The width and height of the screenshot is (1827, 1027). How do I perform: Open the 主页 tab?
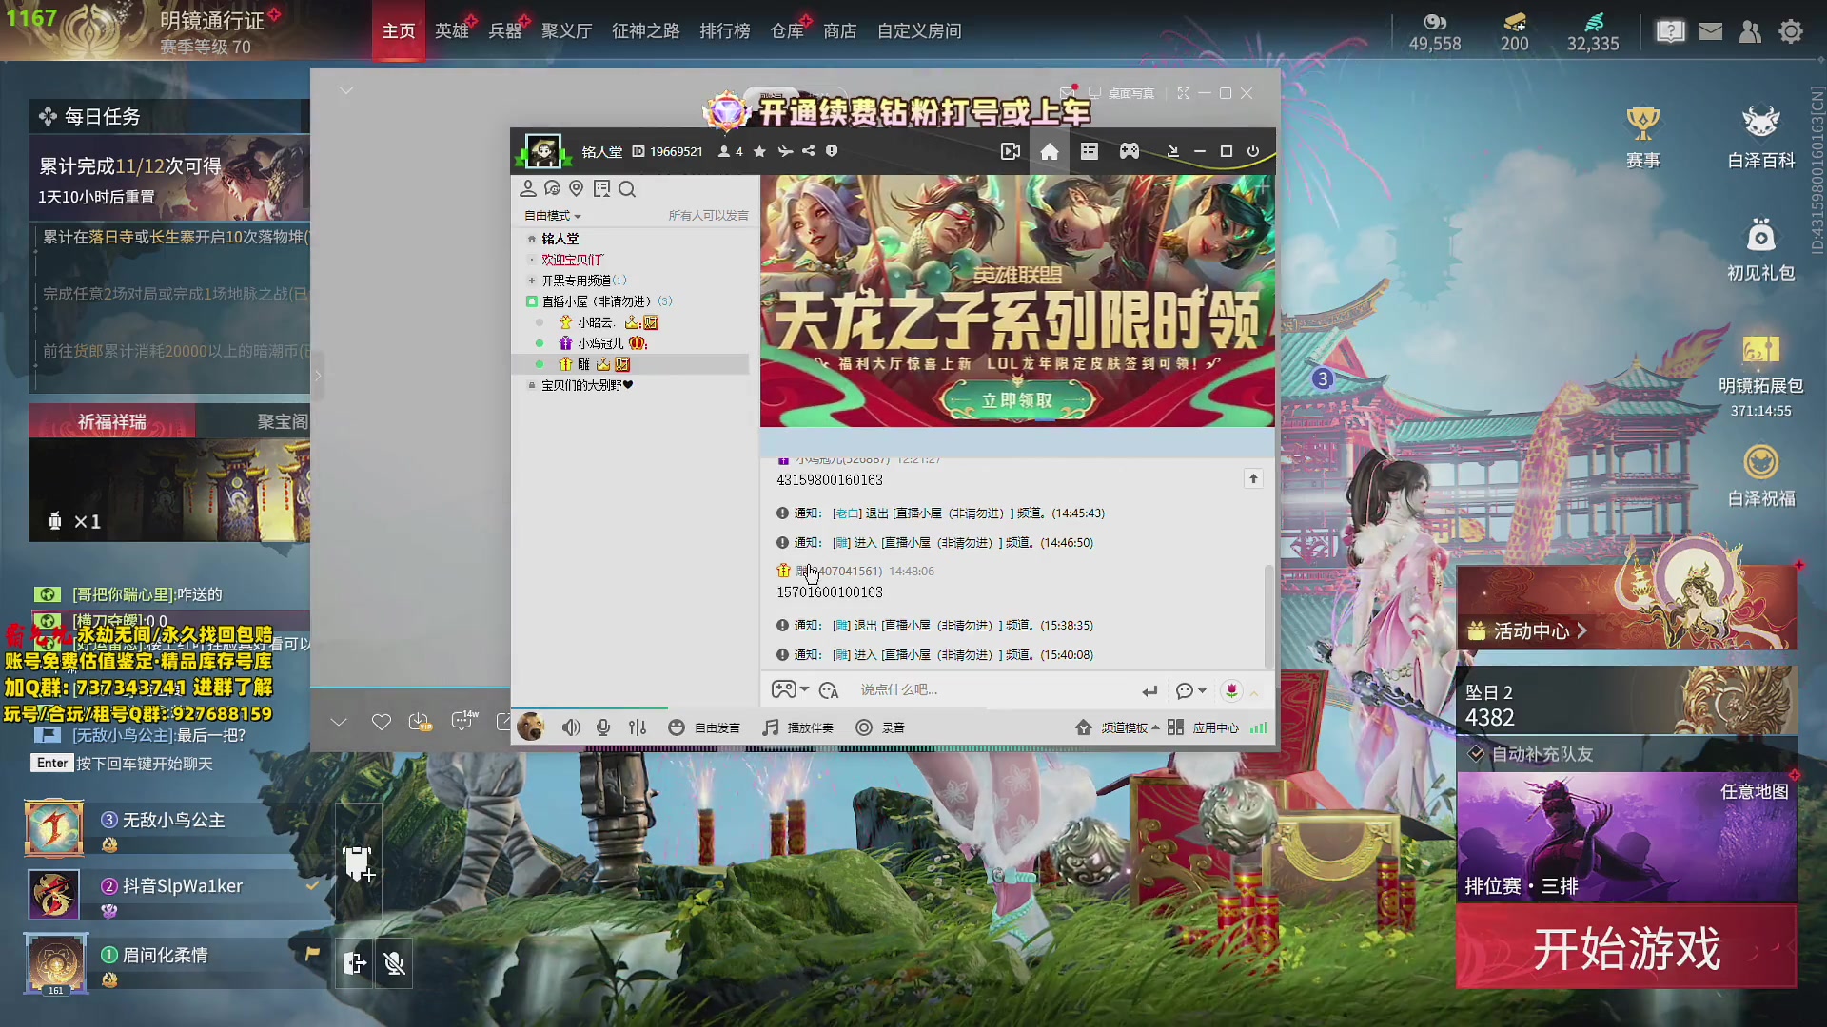399,31
